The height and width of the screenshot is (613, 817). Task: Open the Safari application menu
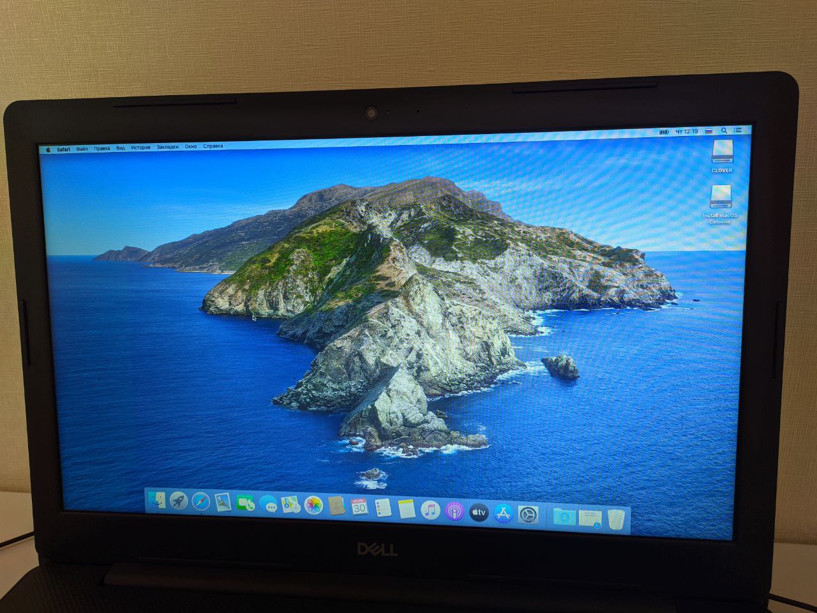tap(63, 149)
